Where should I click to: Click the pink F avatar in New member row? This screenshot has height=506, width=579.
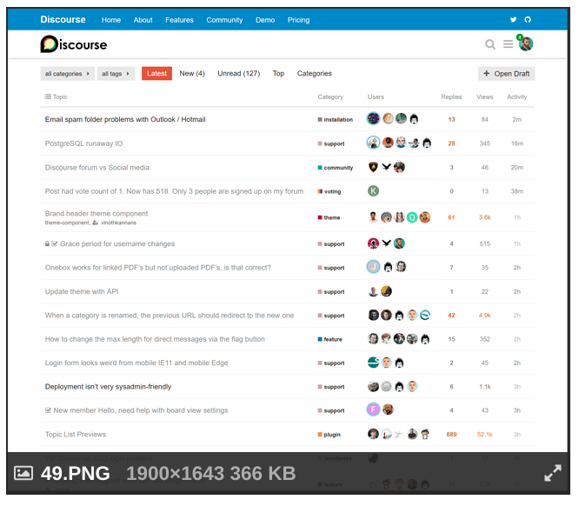point(373,409)
